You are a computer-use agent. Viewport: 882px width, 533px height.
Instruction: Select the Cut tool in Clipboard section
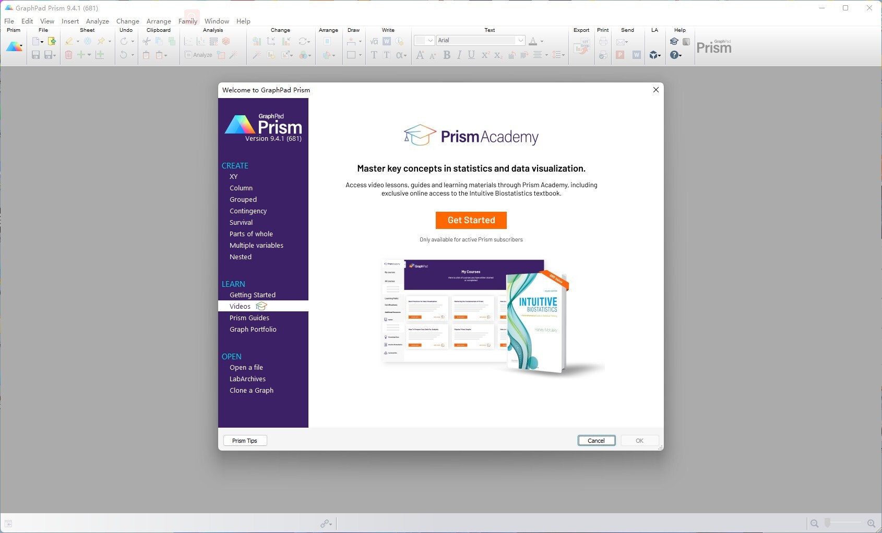147,41
